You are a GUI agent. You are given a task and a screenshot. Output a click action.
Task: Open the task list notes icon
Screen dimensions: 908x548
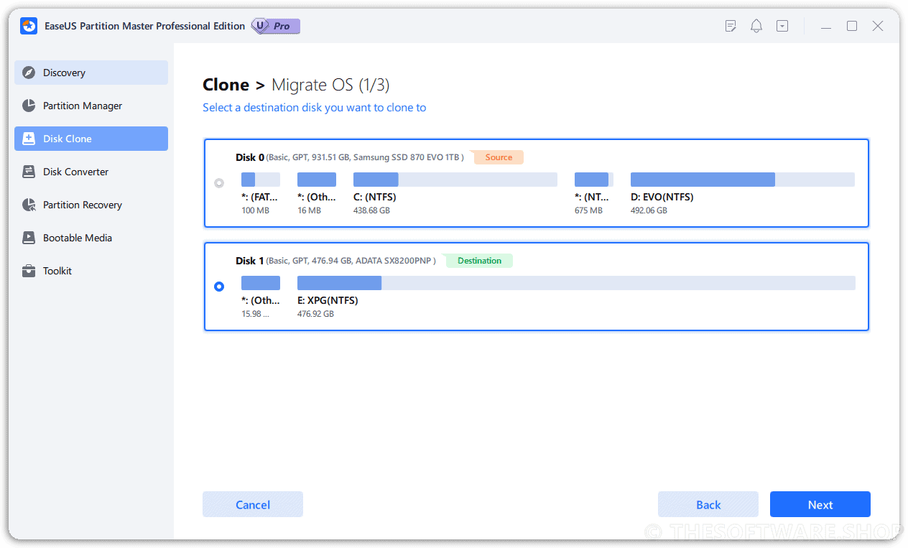tap(731, 26)
